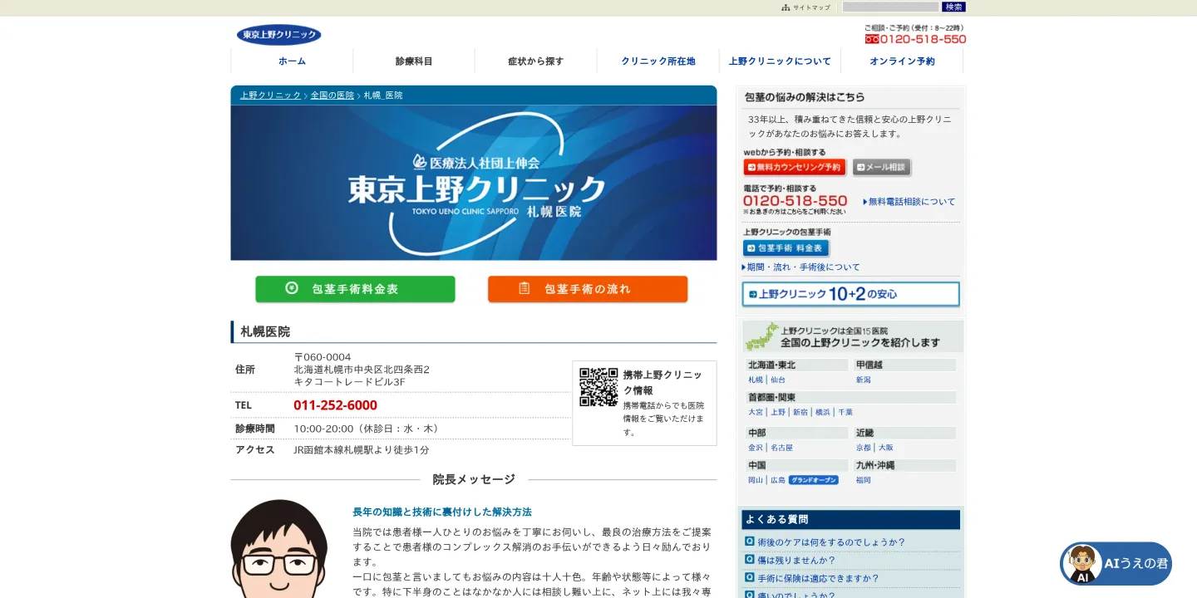Screen dimensions: 1197x598
Task: Open the 横浜 clinic link
Action: 823,412
